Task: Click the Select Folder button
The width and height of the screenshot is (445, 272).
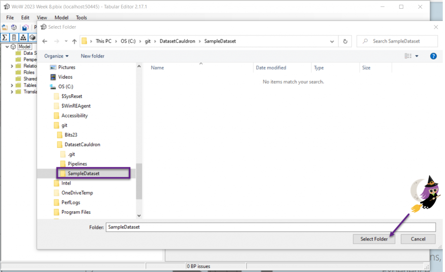Action: [374, 239]
